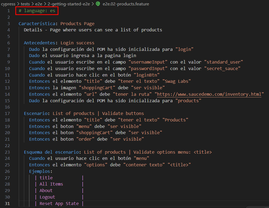Place cursor on the language: es comment

pyautogui.click(x=37, y=11)
